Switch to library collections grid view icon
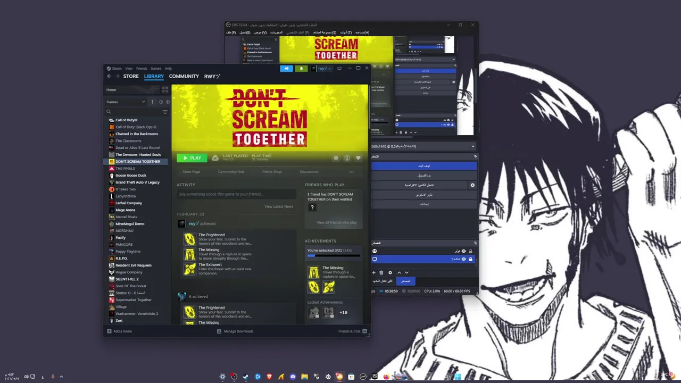 pos(165,90)
